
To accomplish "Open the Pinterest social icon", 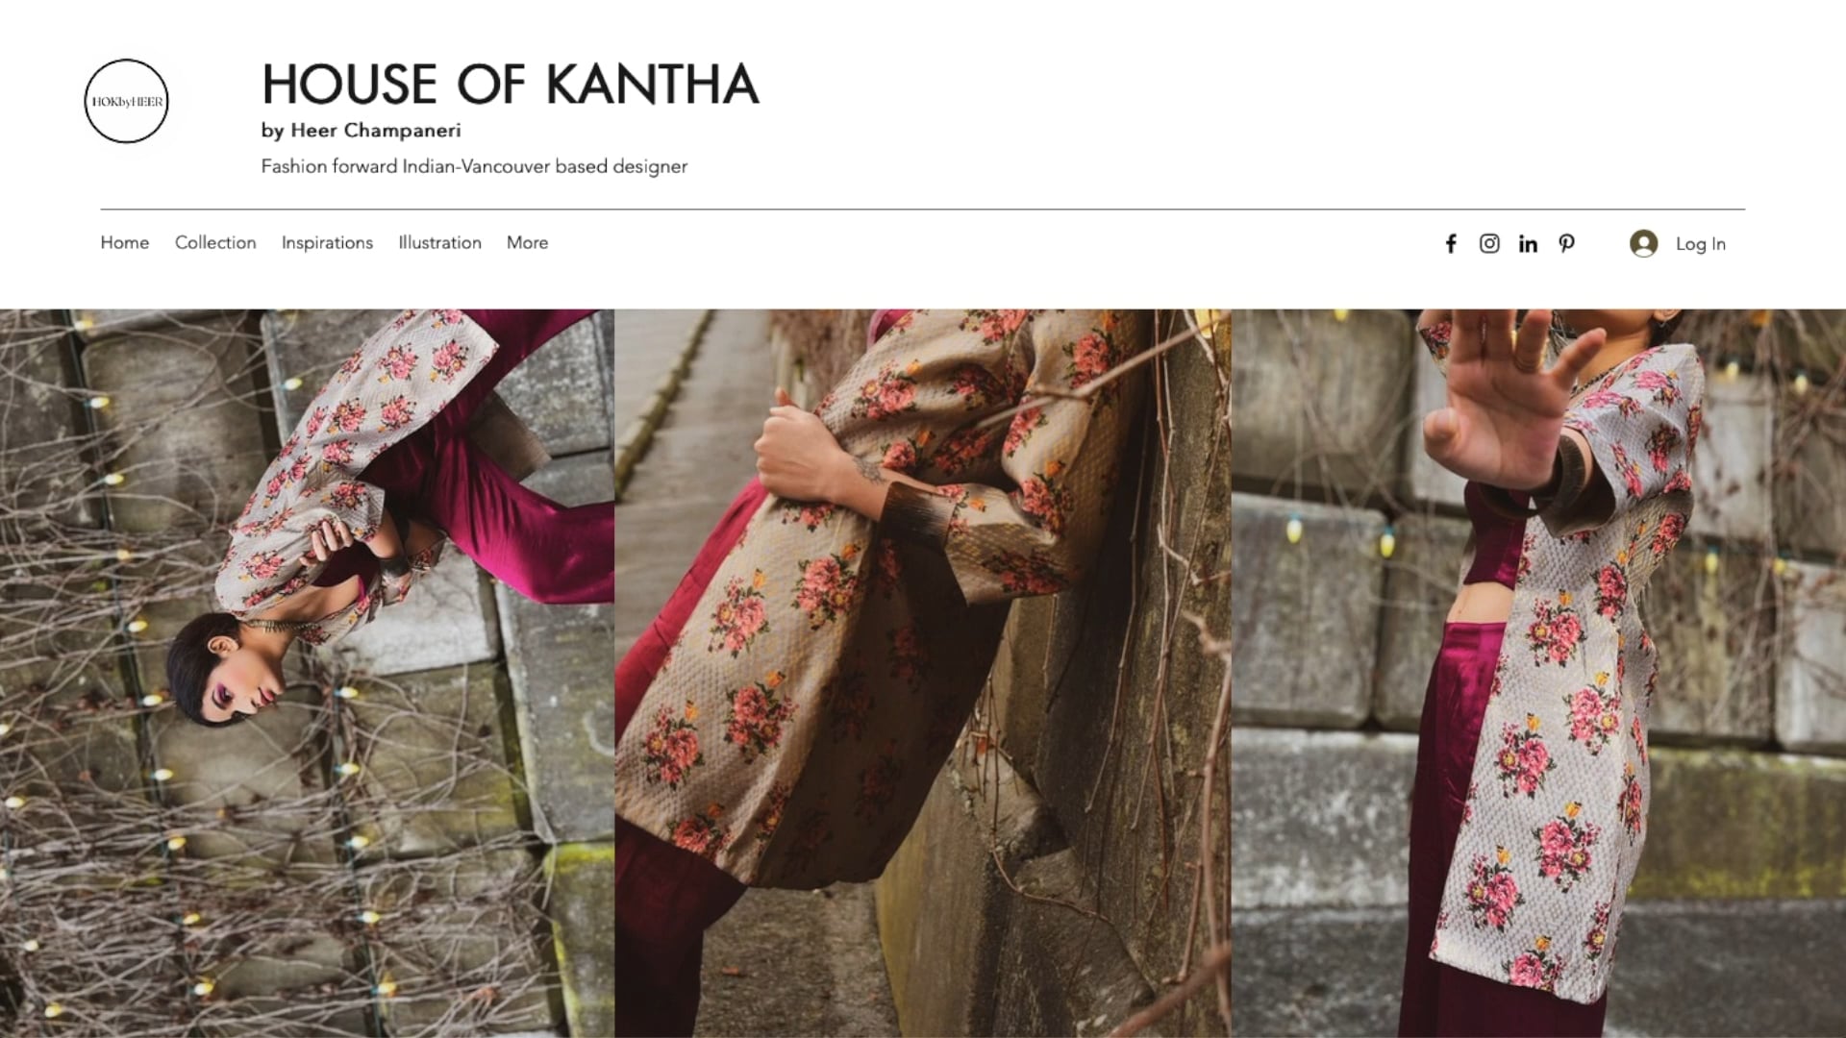I will click(x=1567, y=244).
